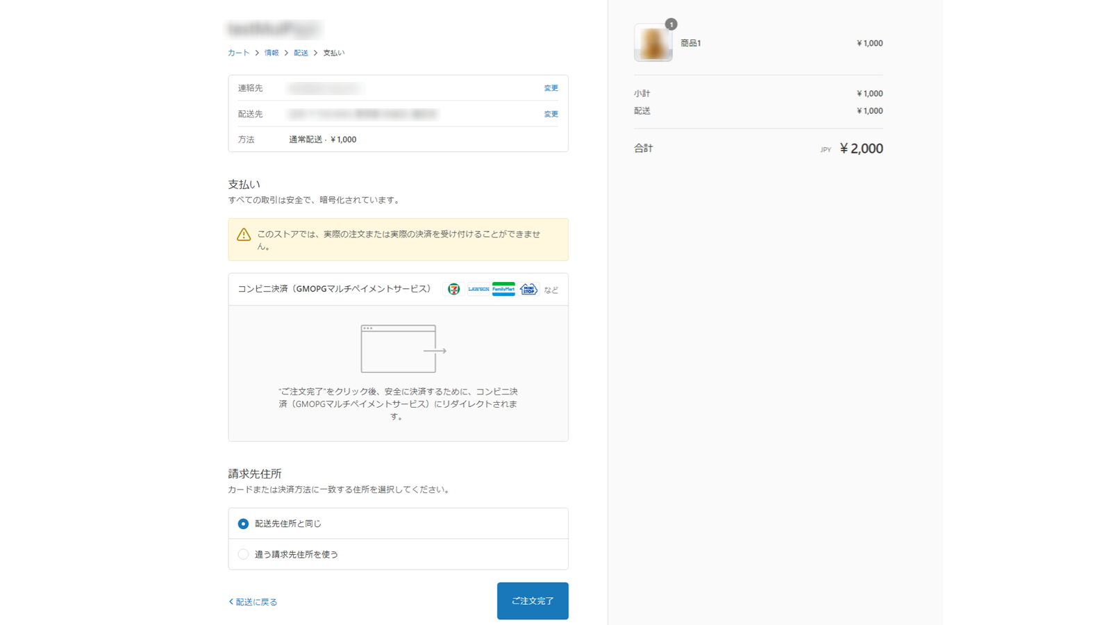The height and width of the screenshot is (625, 1111).
Task: Go to カート breadcrumb step
Action: coord(238,53)
